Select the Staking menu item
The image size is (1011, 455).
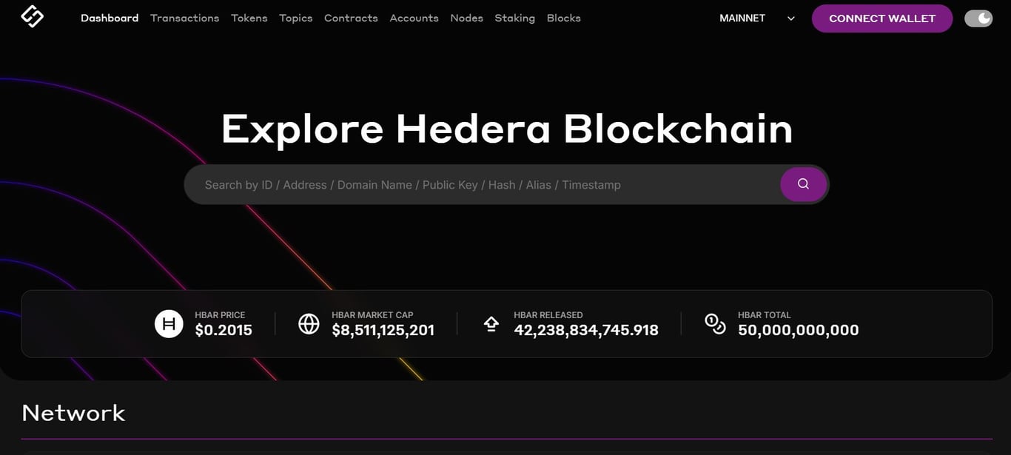(x=514, y=18)
